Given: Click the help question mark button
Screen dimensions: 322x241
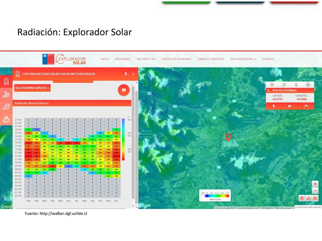Looking at the screenshot, I should [x=126, y=74].
